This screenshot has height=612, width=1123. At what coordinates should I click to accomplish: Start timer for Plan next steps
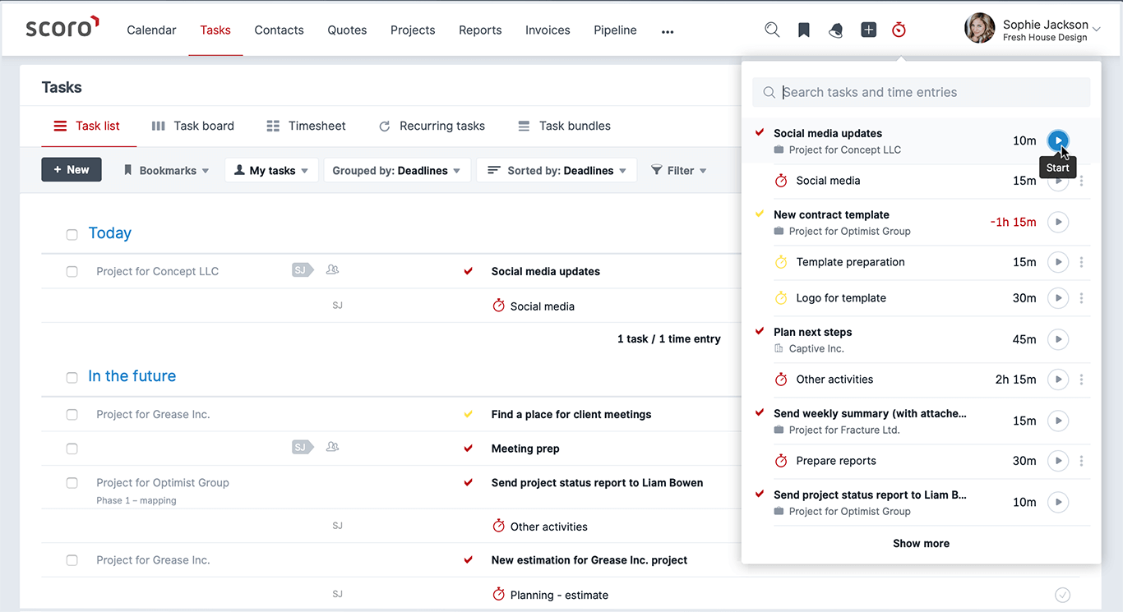point(1058,339)
